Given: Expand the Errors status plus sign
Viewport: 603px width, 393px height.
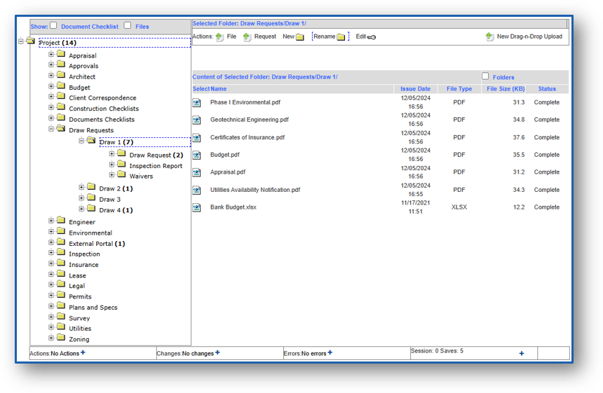Looking at the screenshot, I should [330, 353].
